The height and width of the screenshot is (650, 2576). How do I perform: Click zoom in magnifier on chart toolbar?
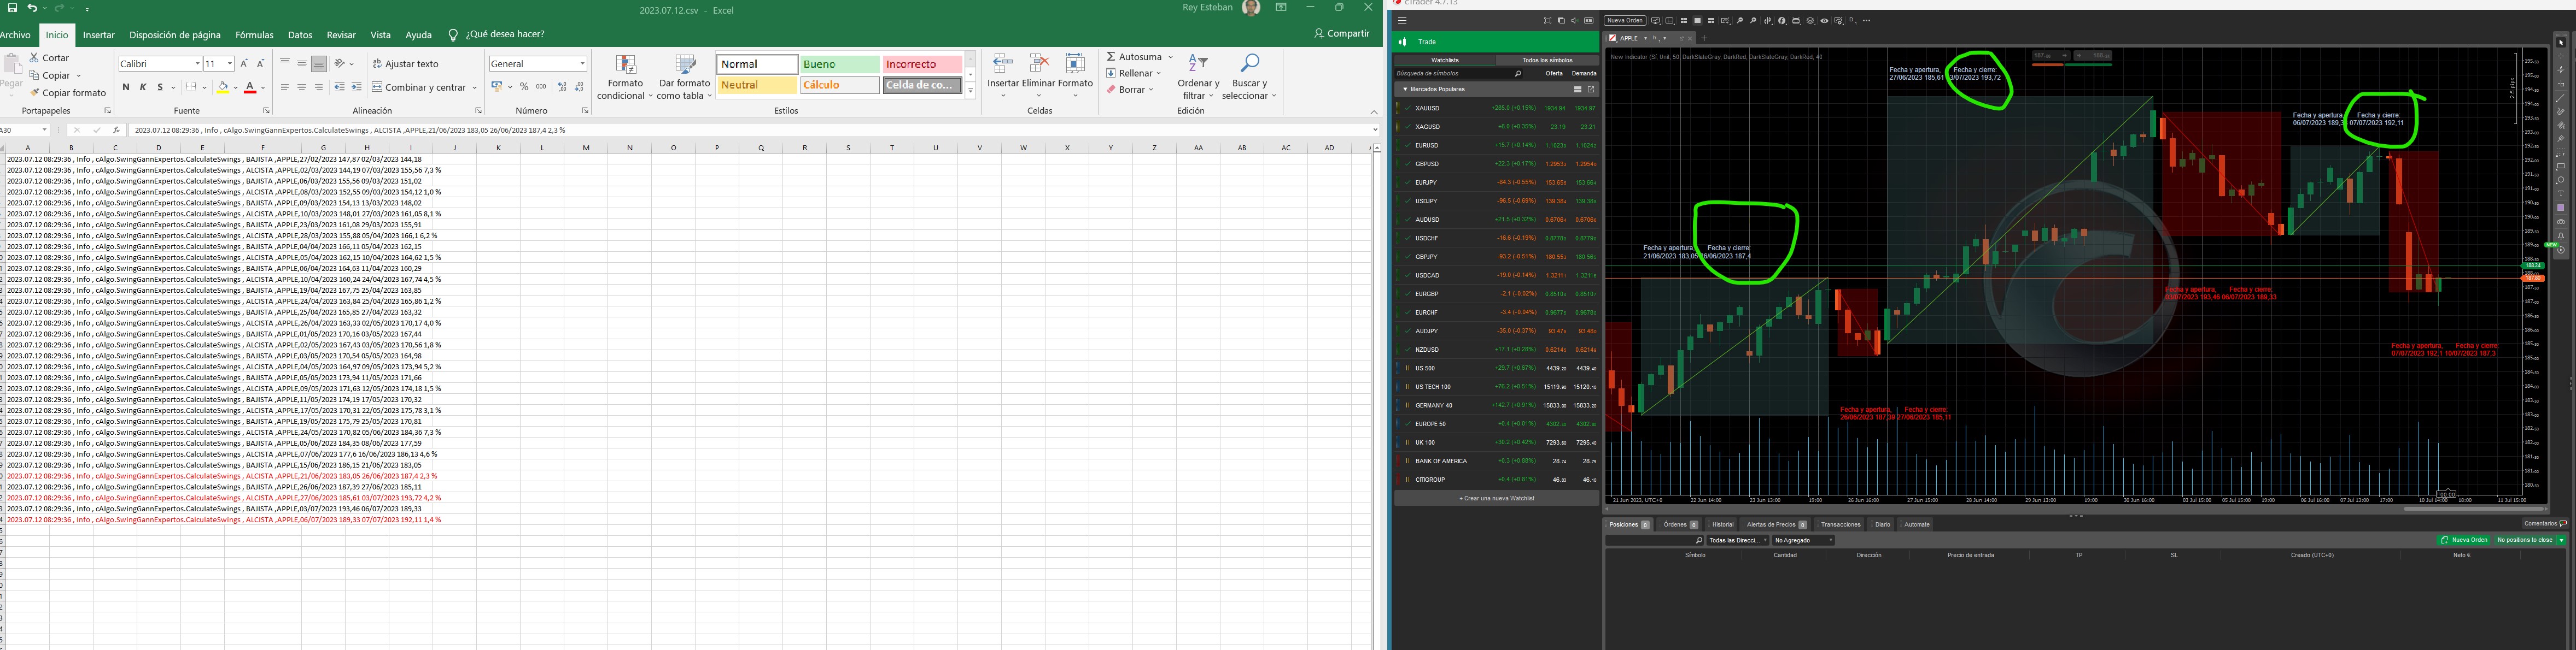[1753, 20]
